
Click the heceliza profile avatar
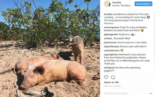coord(107,4)
